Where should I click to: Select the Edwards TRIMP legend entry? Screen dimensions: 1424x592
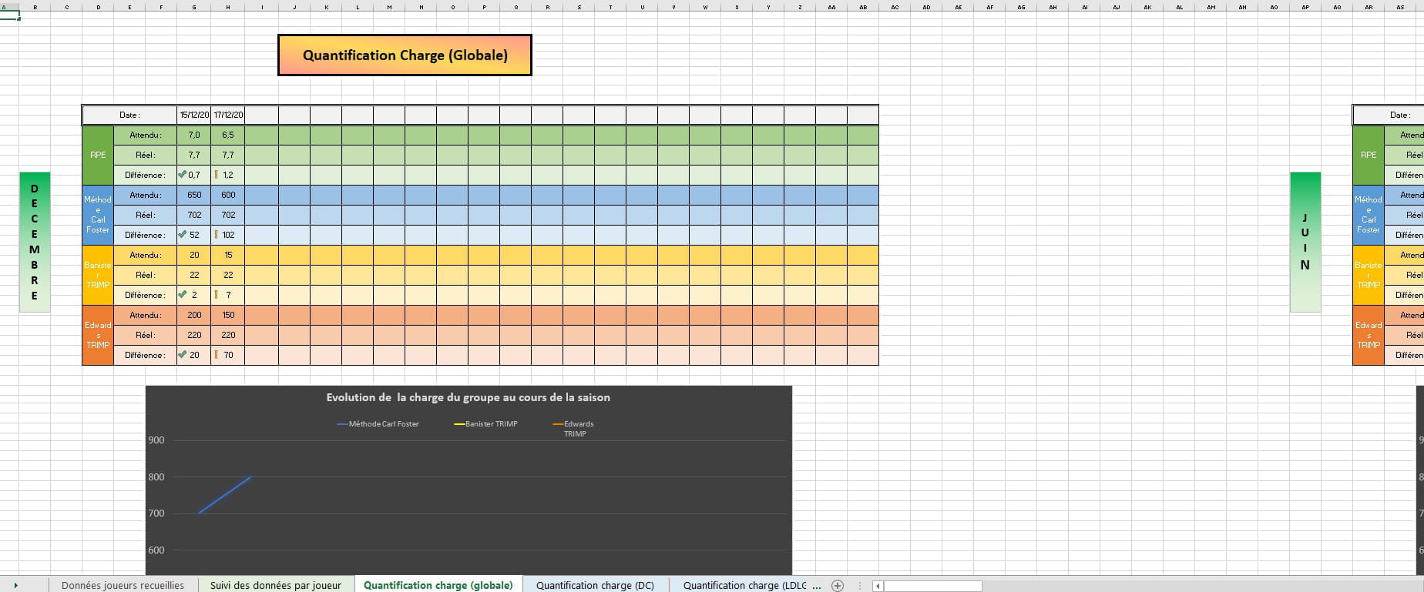pos(573,429)
